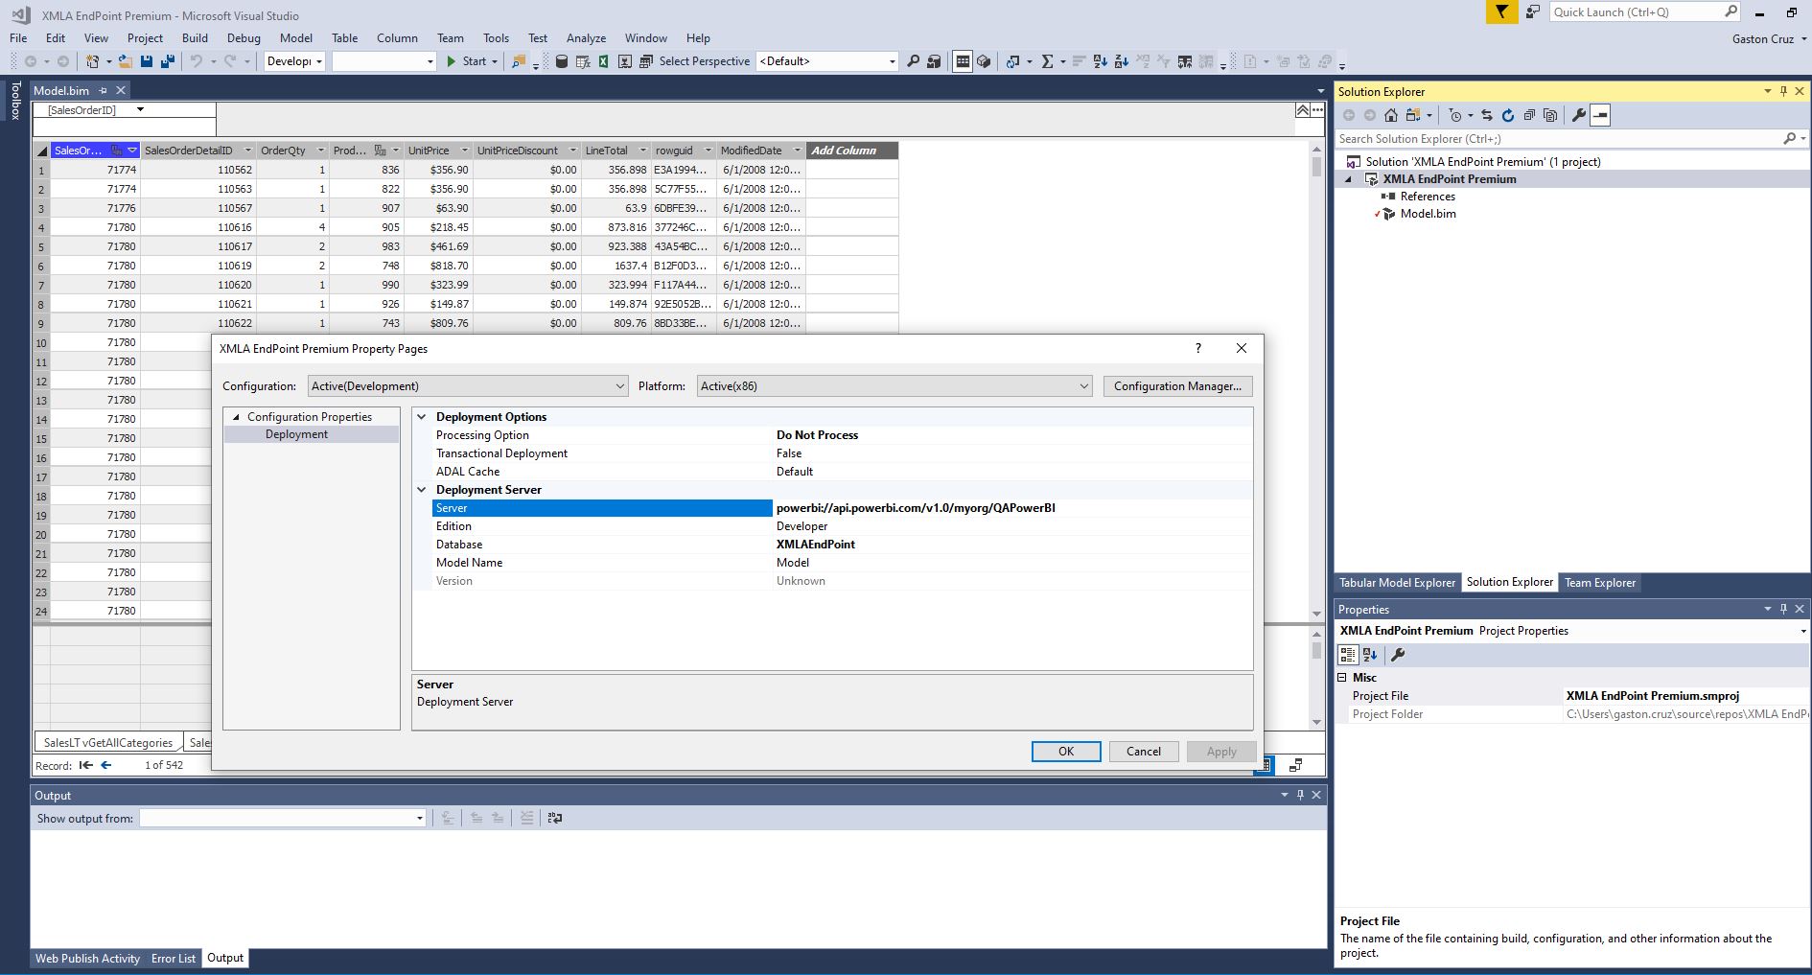
Task: Click the magnifier Find icon in the toolbar
Action: click(x=913, y=61)
